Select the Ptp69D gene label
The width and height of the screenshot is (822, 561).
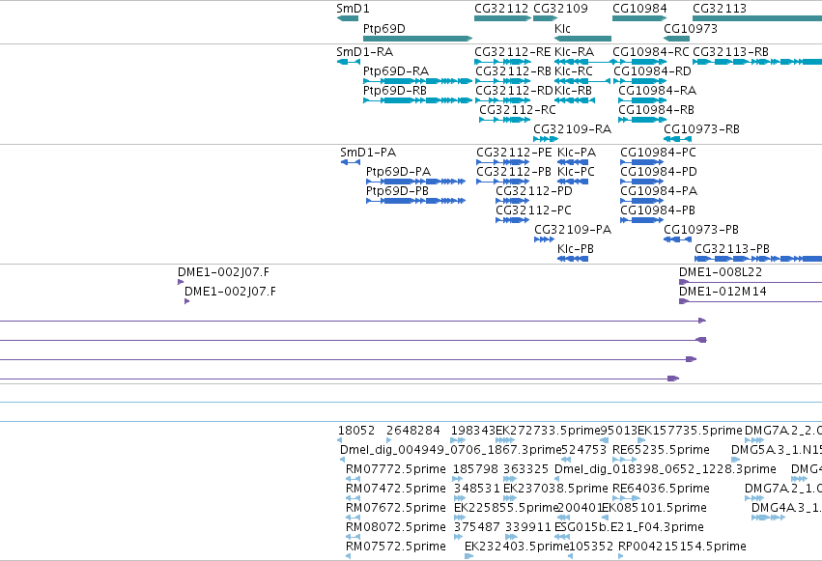(x=384, y=28)
